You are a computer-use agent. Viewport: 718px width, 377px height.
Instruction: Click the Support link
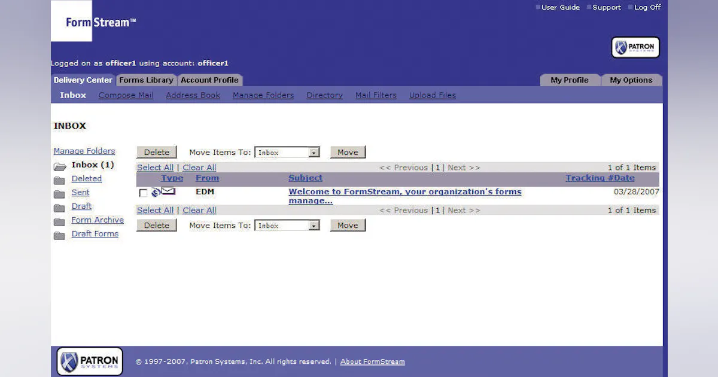click(x=607, y=7)
